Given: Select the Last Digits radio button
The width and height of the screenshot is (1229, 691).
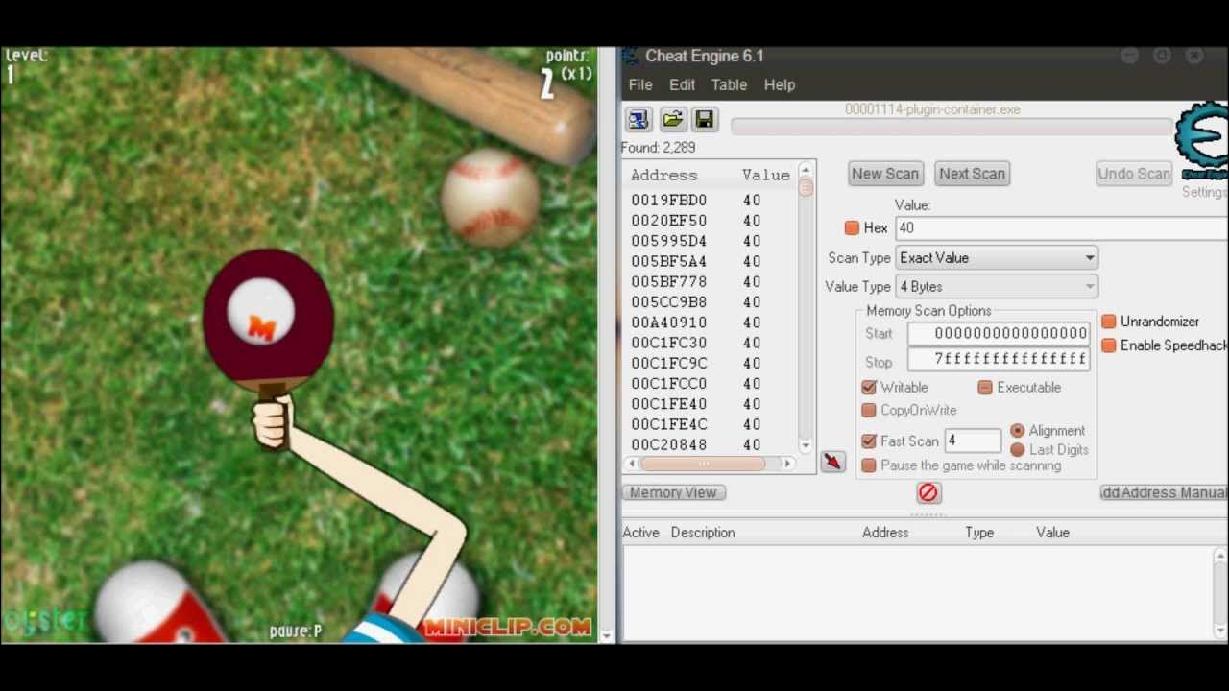Looking at the screenshot, I should [1018, 449].
